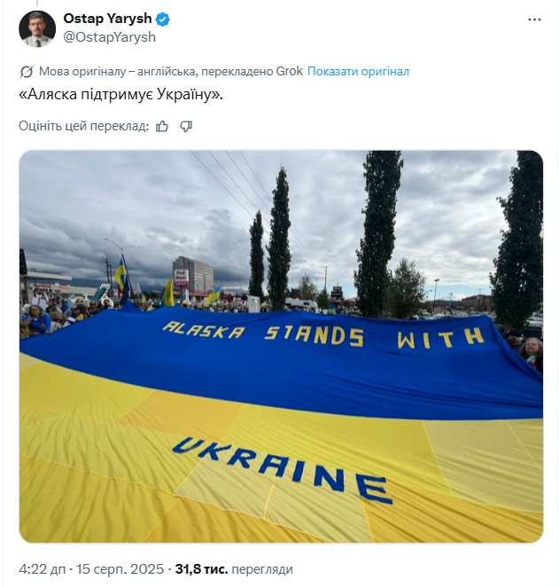Open the @OstapYarysh handle link
The image size is (559, 587).
pyautogui.click(x=110, y=37)
